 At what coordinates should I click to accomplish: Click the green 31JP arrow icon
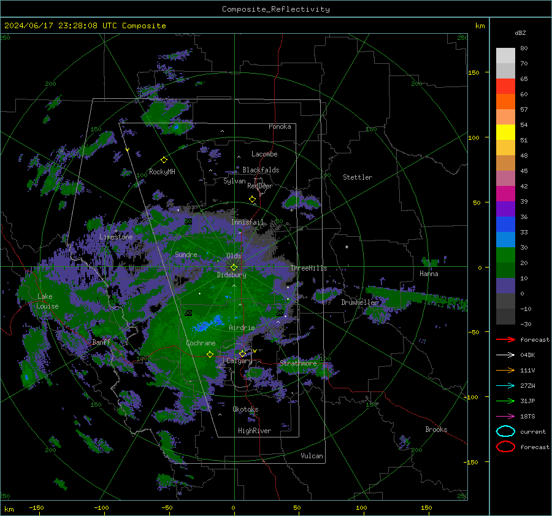505,401
